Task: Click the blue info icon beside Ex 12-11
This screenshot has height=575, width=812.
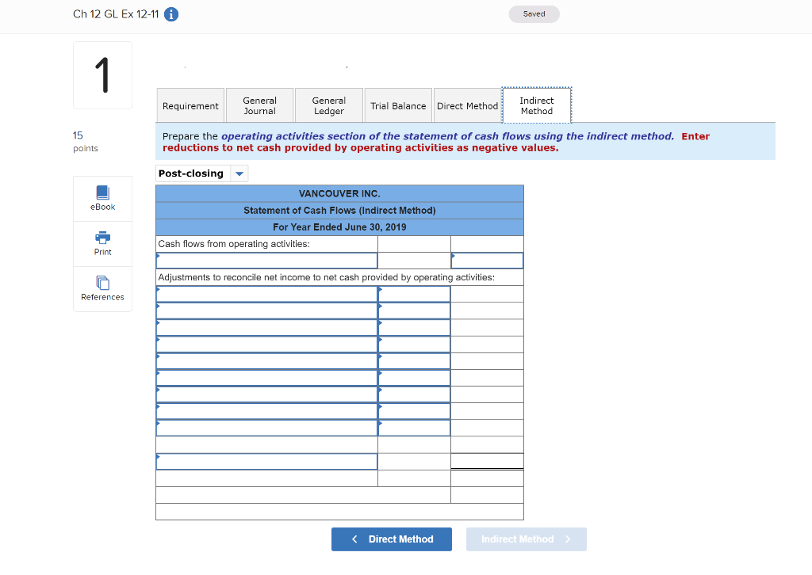Action: (x=171, y=14)
